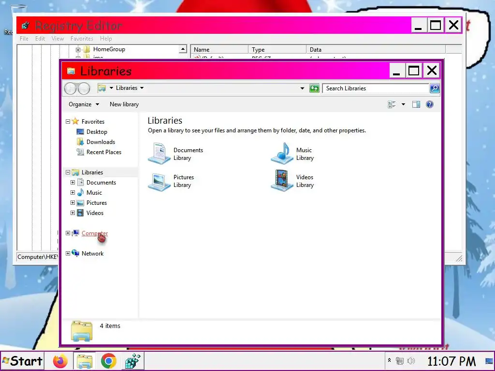Click the arrow before Libraries in address bar

[111, 88]
